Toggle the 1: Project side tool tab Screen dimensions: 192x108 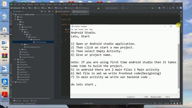[x=11, y=31]
